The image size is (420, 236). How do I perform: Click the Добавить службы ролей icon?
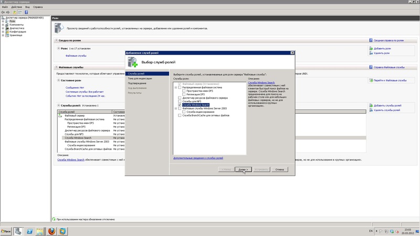pyautogui.click(x=371, y=105)
